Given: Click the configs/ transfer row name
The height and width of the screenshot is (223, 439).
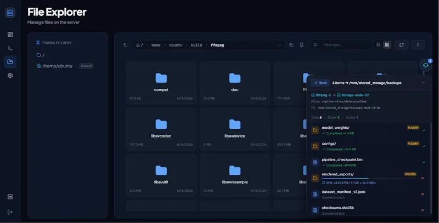Looking at the screenshot, I should 329,144.
